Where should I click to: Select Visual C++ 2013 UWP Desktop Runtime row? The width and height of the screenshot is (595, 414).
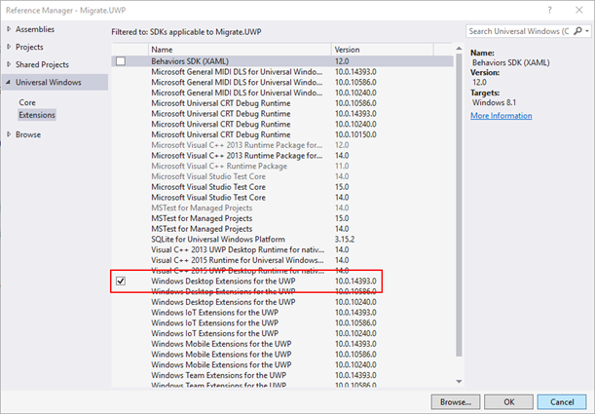[x=282, y=249]
